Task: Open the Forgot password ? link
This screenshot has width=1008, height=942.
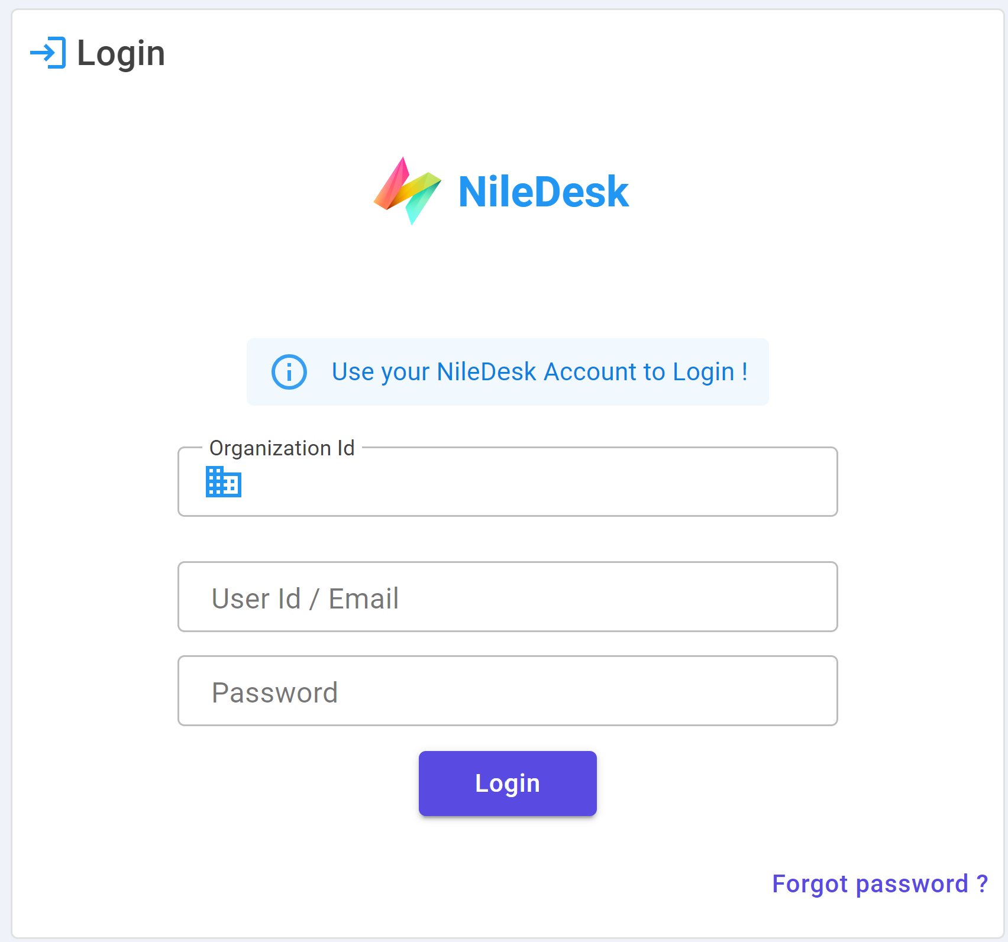Action: click(880, 884)
